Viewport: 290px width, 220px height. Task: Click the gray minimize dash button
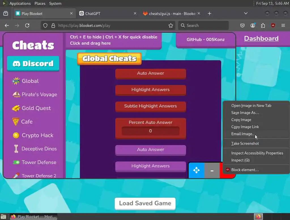212,171
